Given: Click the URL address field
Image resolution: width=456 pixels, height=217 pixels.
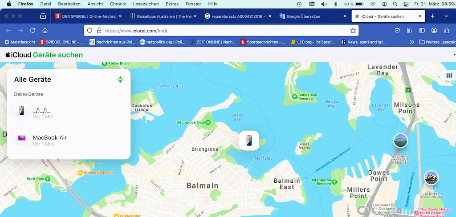Looking at the screenshot, I should coord(223,31).
